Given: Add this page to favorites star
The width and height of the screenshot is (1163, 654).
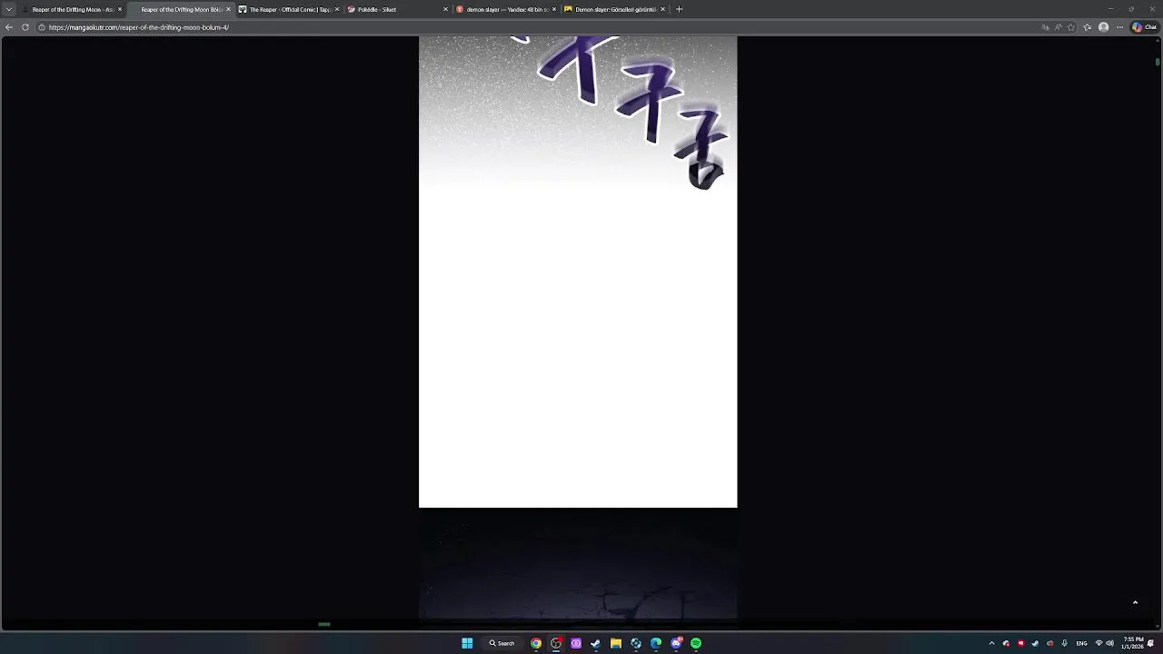Looking at the screenshot, I should tap(1071, 27).
